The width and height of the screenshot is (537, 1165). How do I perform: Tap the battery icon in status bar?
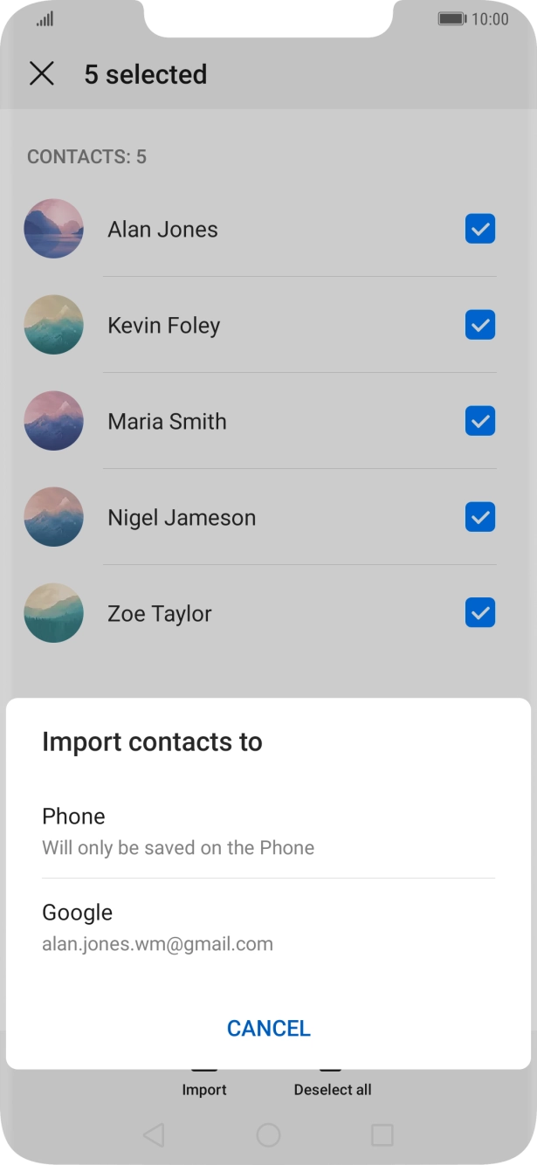coord(451,19)
